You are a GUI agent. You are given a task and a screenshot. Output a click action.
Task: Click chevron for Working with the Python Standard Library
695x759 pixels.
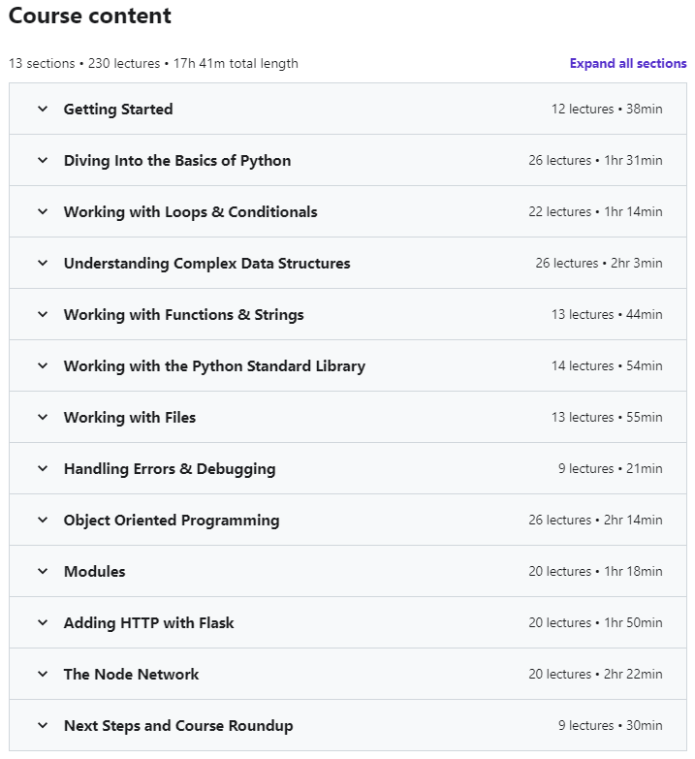click(x=43, y=366)
